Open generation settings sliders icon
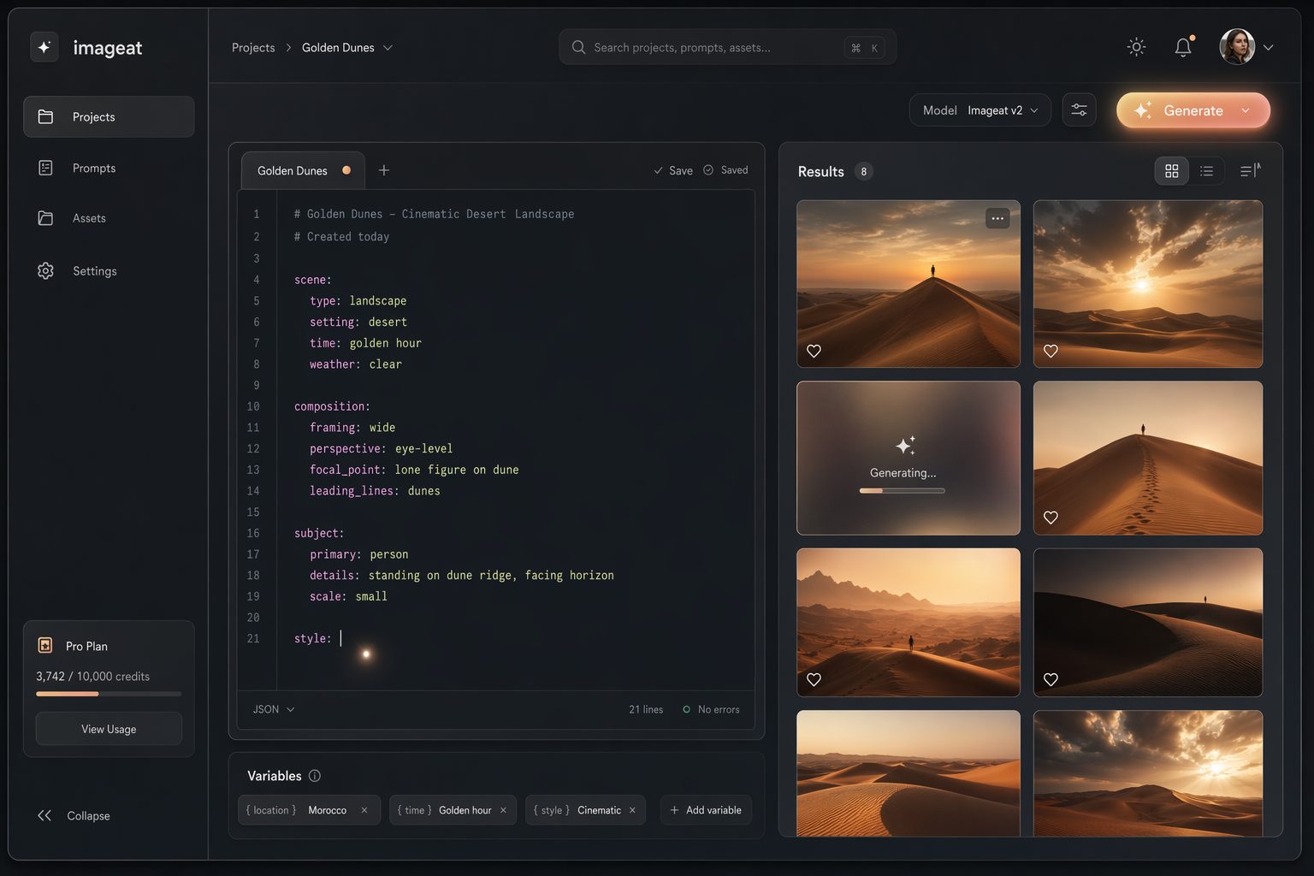 (x=1079, y=109)
